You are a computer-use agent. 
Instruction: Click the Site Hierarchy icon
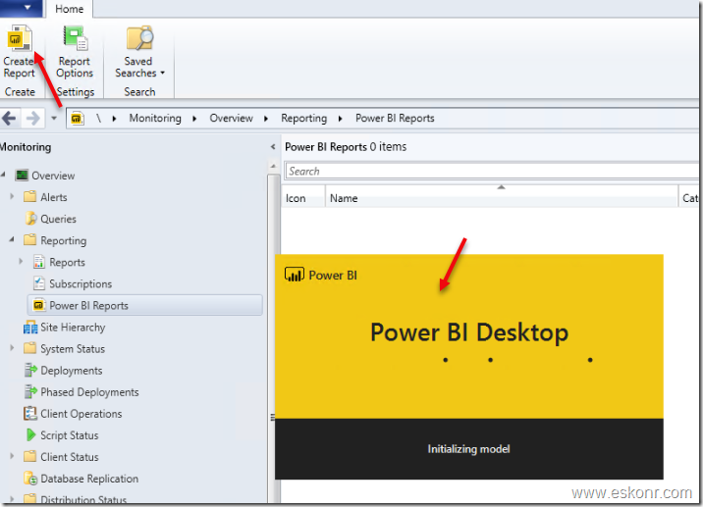pos(30,328)
